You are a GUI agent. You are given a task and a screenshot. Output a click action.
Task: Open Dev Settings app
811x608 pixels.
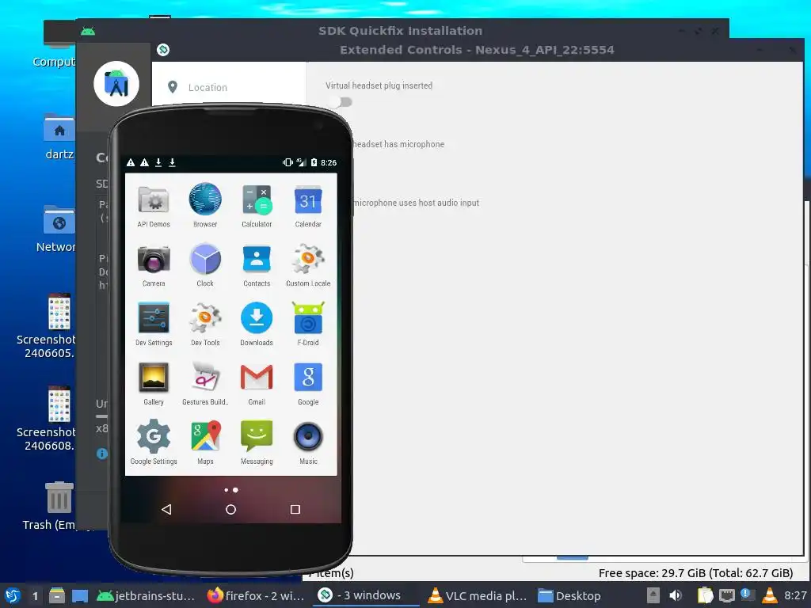tap(154, 324)
